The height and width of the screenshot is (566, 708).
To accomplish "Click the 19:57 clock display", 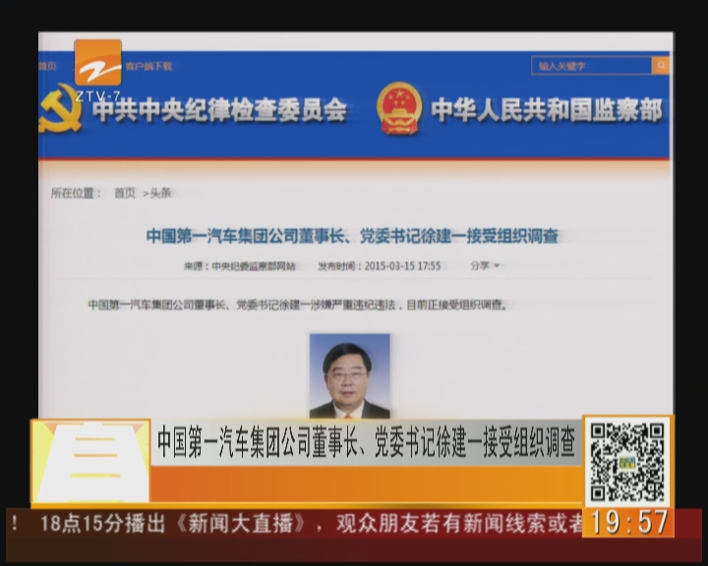I will [x=628, y=522].
